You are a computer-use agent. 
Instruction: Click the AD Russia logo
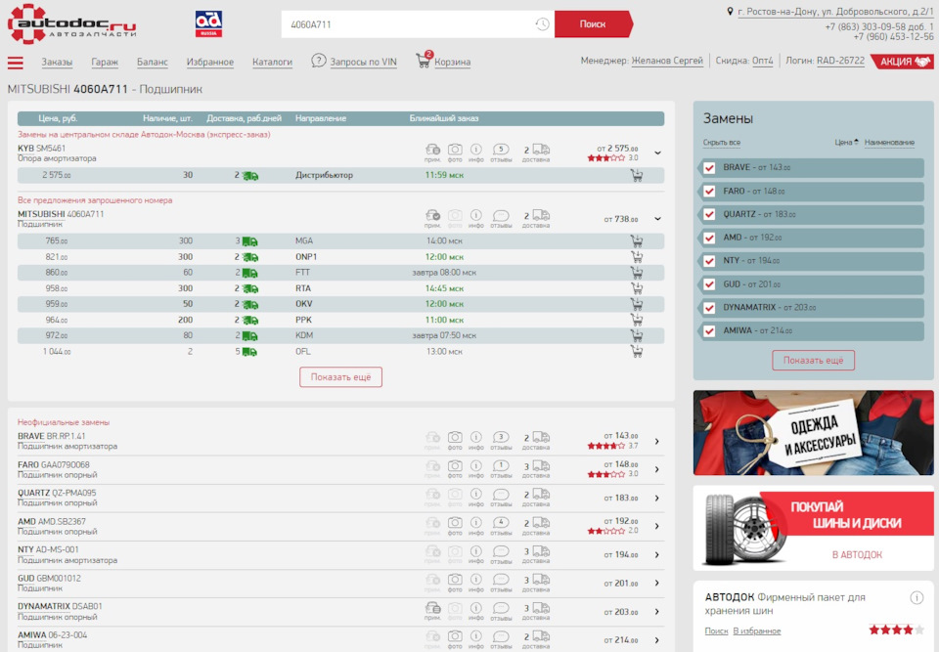[x=209, y=23]
